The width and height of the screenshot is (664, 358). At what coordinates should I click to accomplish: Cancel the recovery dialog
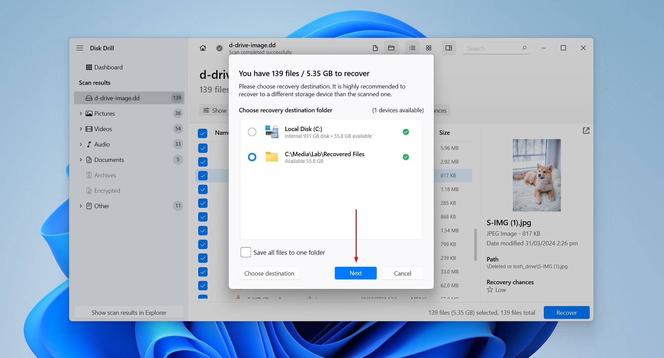[402, 273]
